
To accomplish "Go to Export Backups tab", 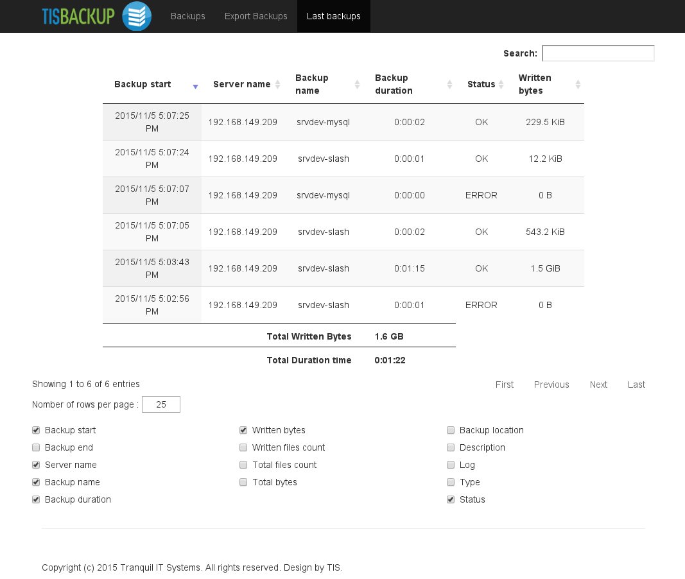I will [256, 16].
